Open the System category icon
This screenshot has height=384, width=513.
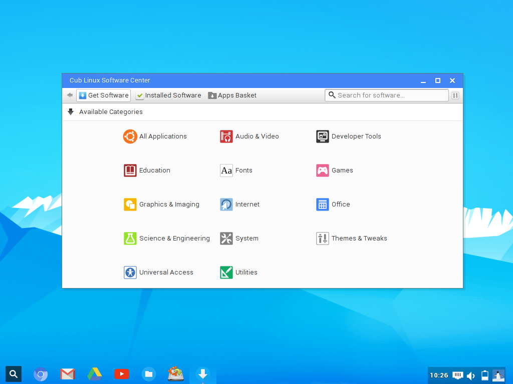226,238
